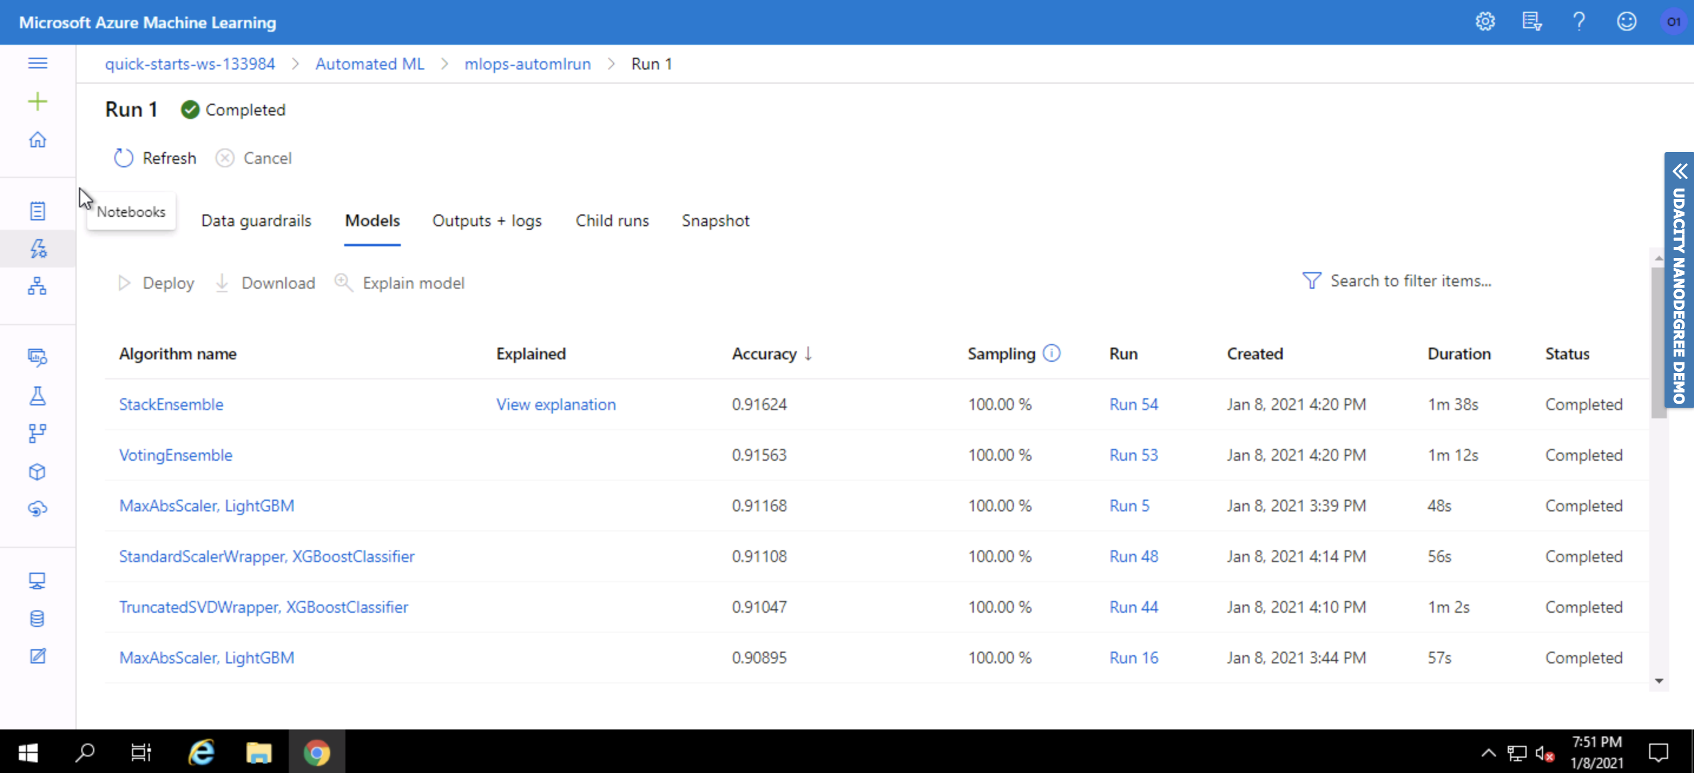Click View explanation link
This screenshot has height=773, width=1694.
point(556,404)
